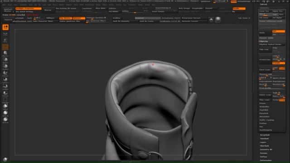The image size is (290, 163).
Task: Select the sixth brush icon in the left shelf
Action: 5,60
